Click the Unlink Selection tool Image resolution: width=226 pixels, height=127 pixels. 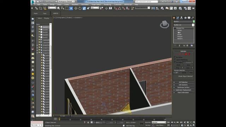[41, 8]
